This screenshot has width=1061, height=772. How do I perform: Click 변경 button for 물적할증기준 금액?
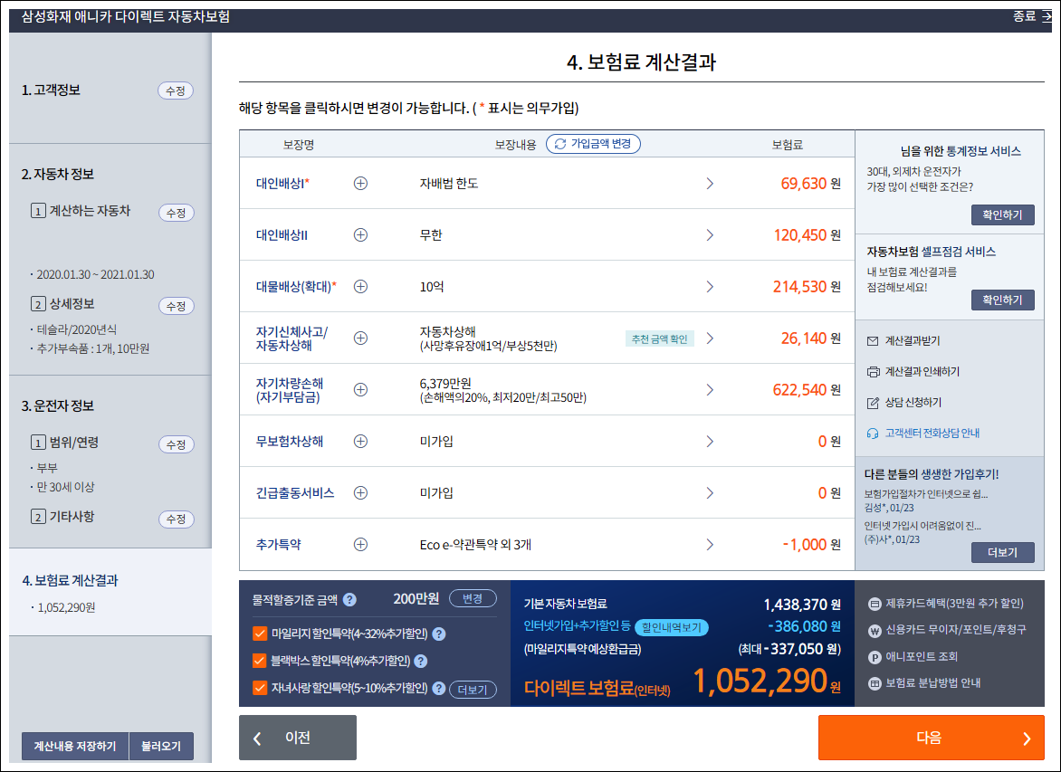(473, 599)
